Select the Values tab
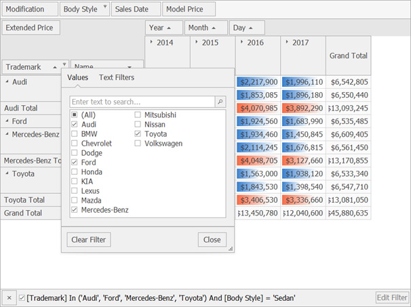 coord(79,77)
